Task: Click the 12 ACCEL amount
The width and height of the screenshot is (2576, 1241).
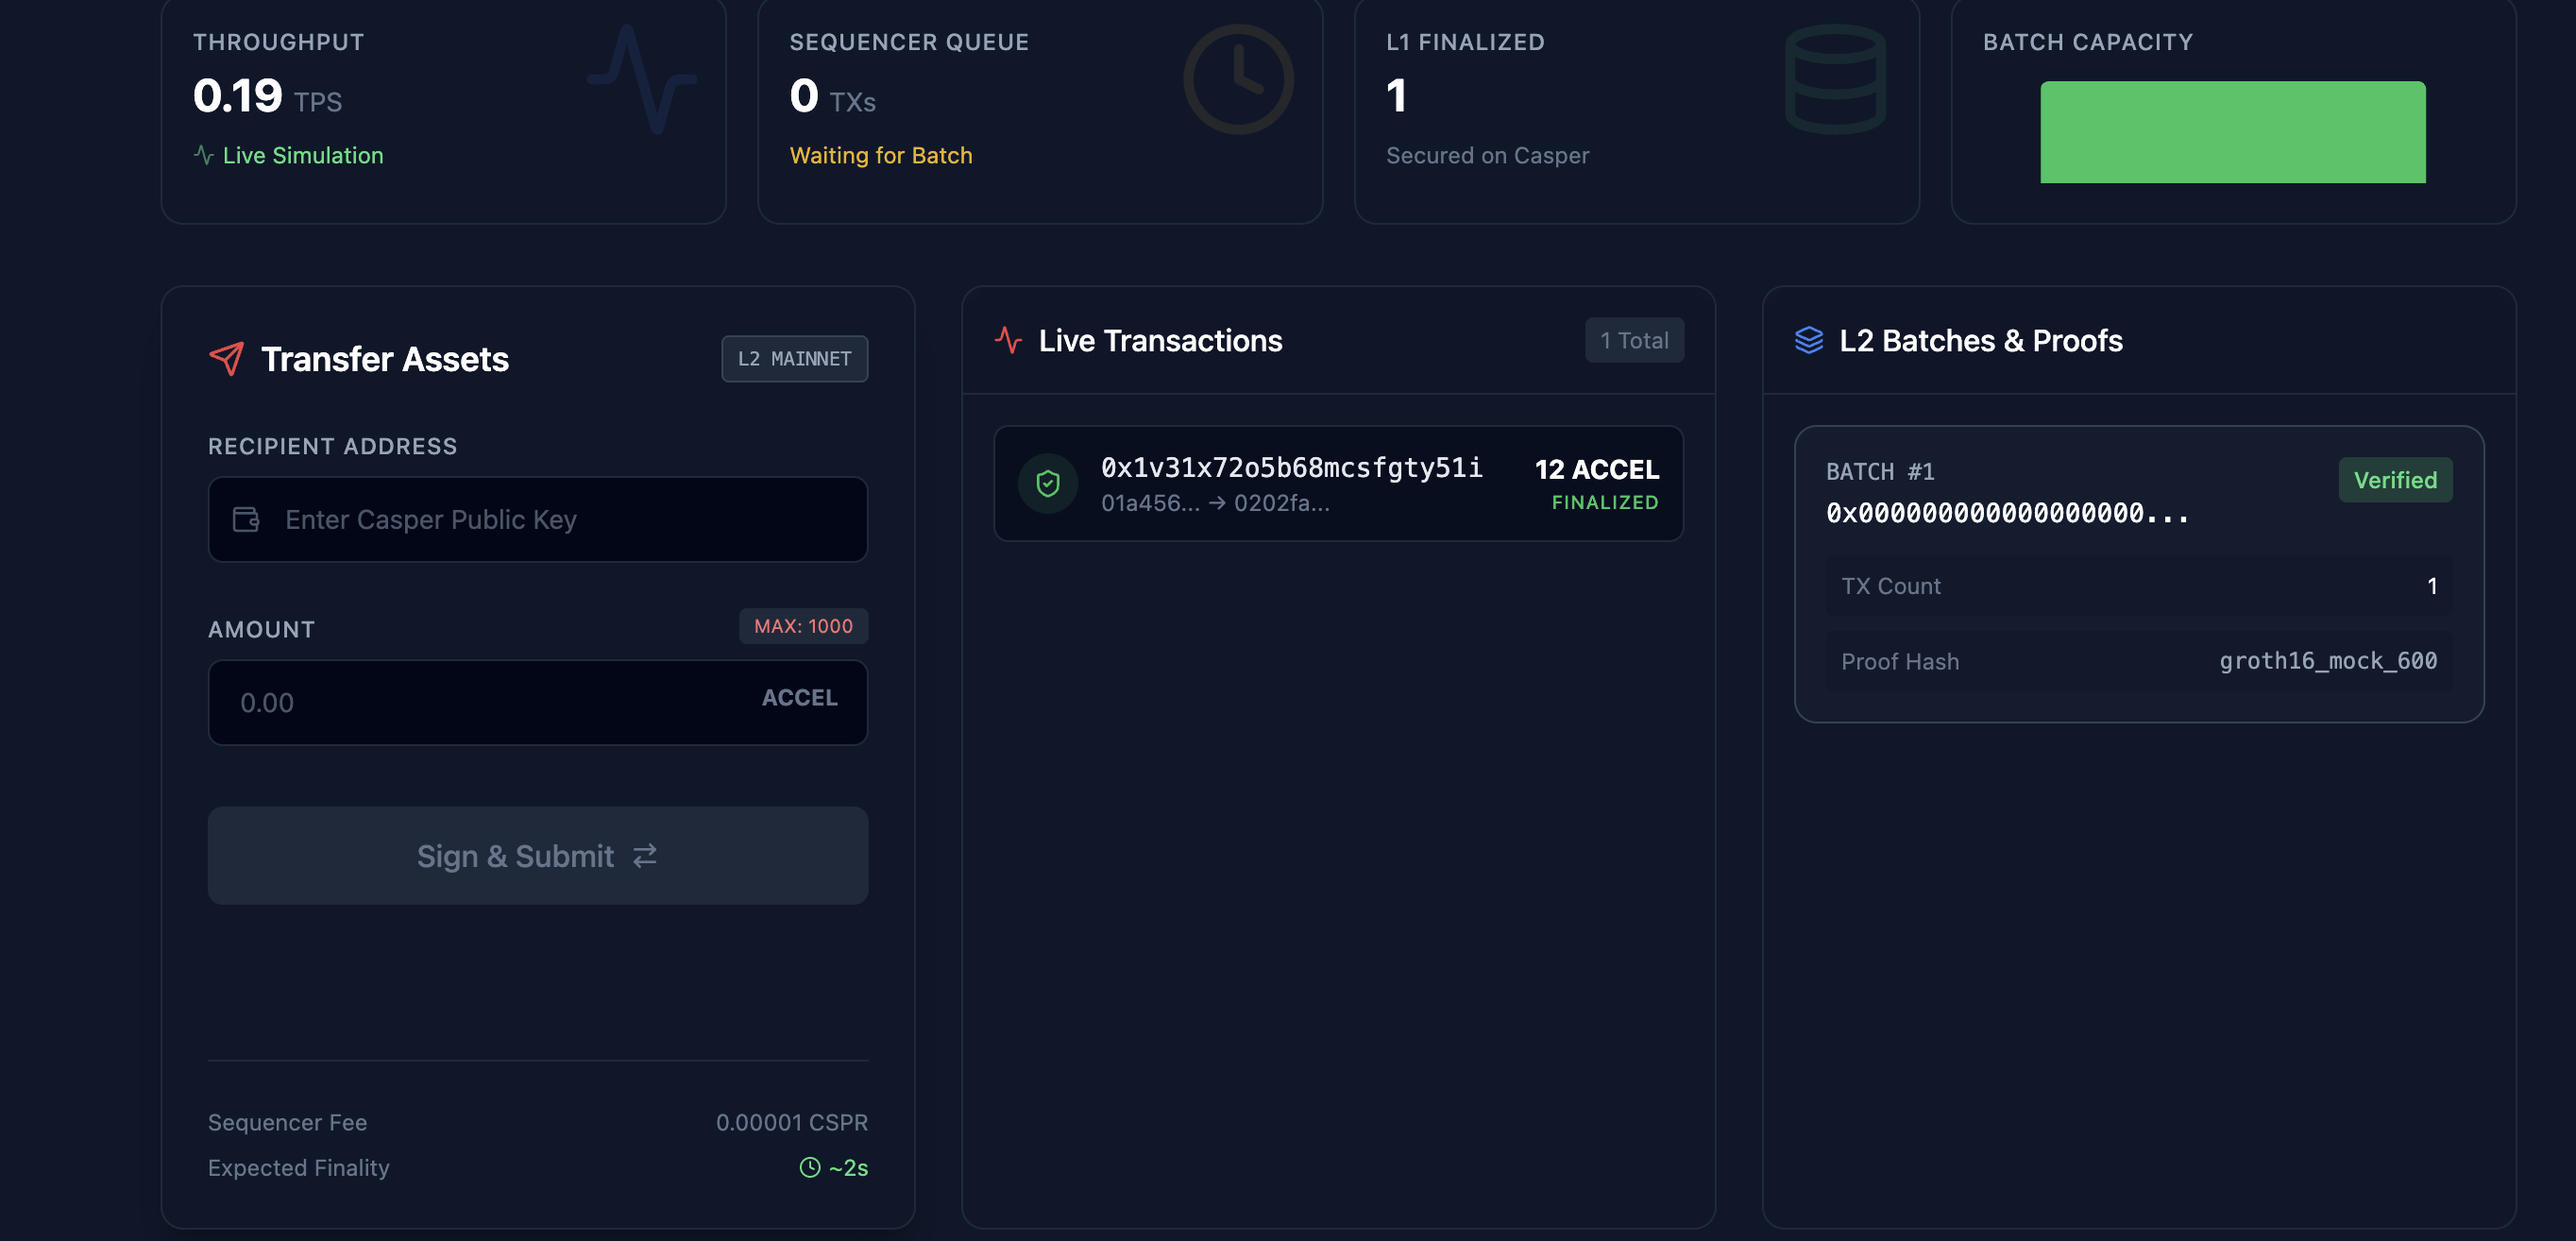Action: (1597, 469)
